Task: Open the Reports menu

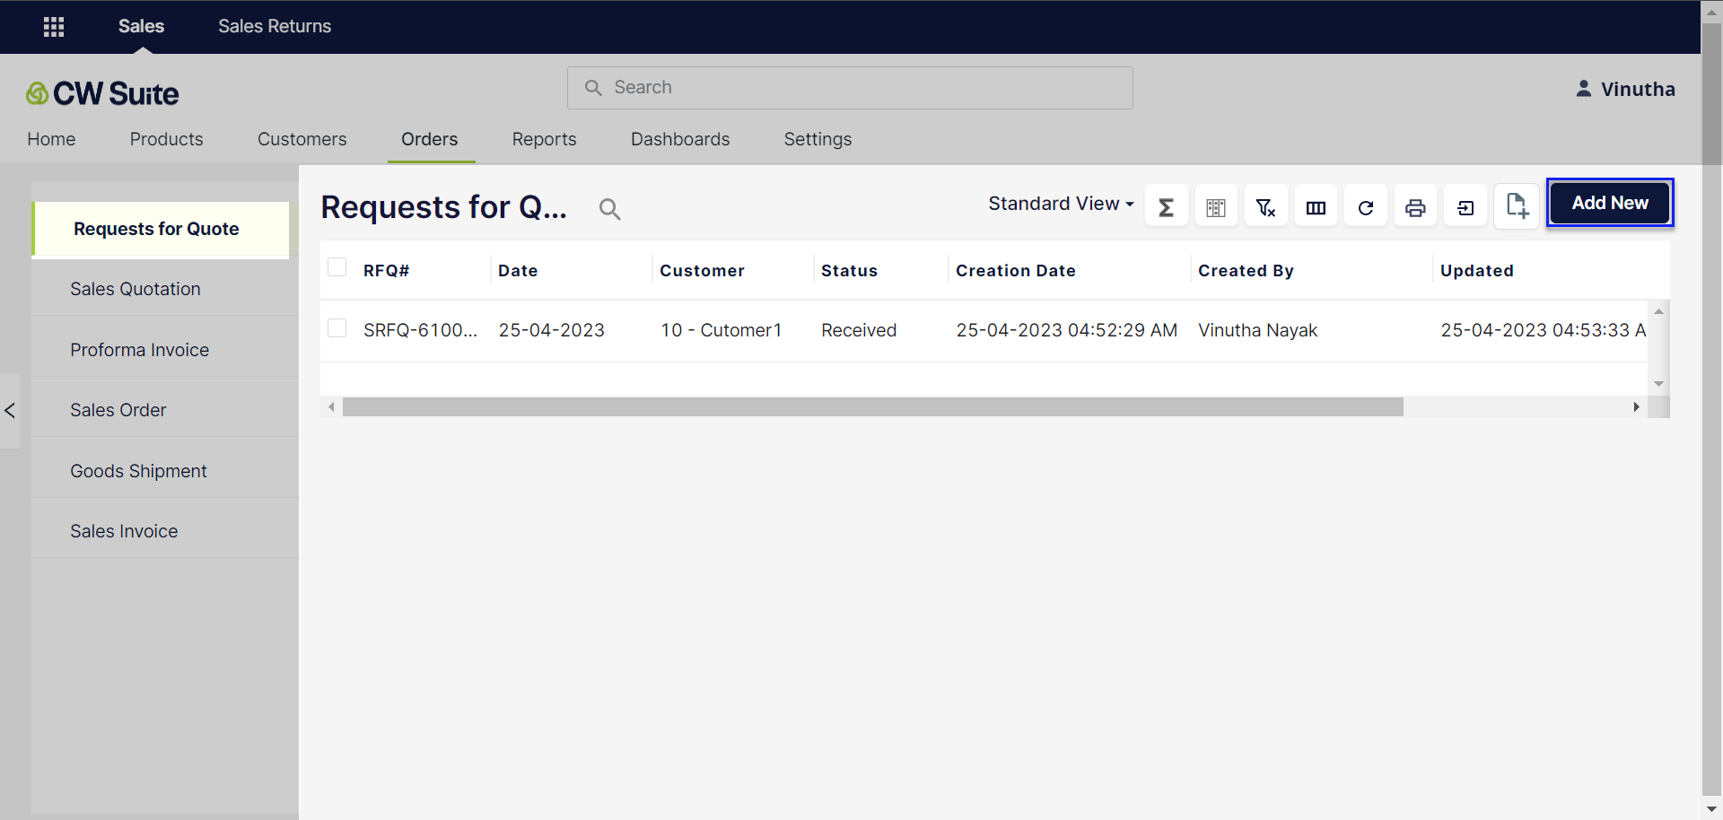Action: [544, 139]
